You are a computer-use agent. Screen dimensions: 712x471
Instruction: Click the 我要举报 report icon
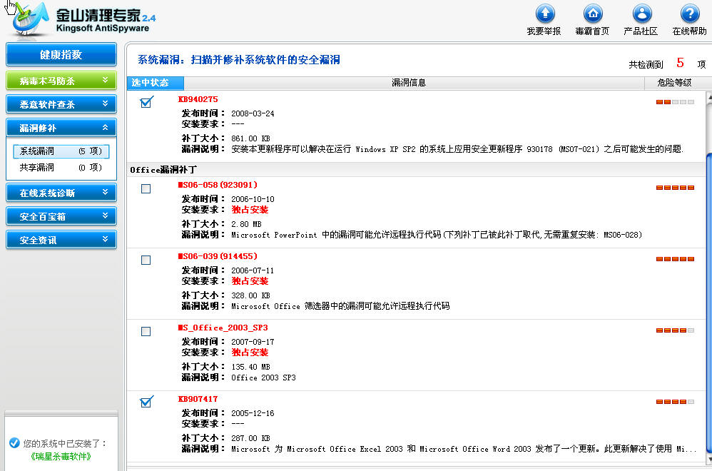tap(544, 14)
